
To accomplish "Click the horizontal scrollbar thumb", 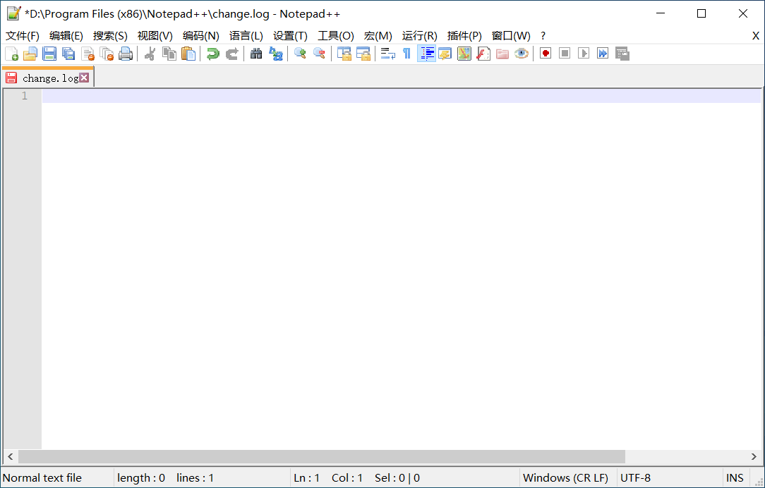I will (322, 457).
